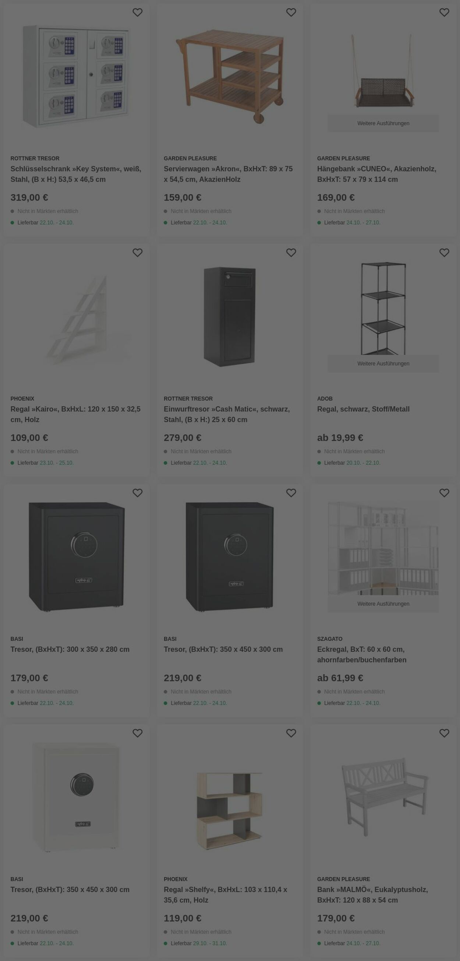
Task: Open Weitere Ausführungen for ADOB Regal
Action: coord(383,364)
